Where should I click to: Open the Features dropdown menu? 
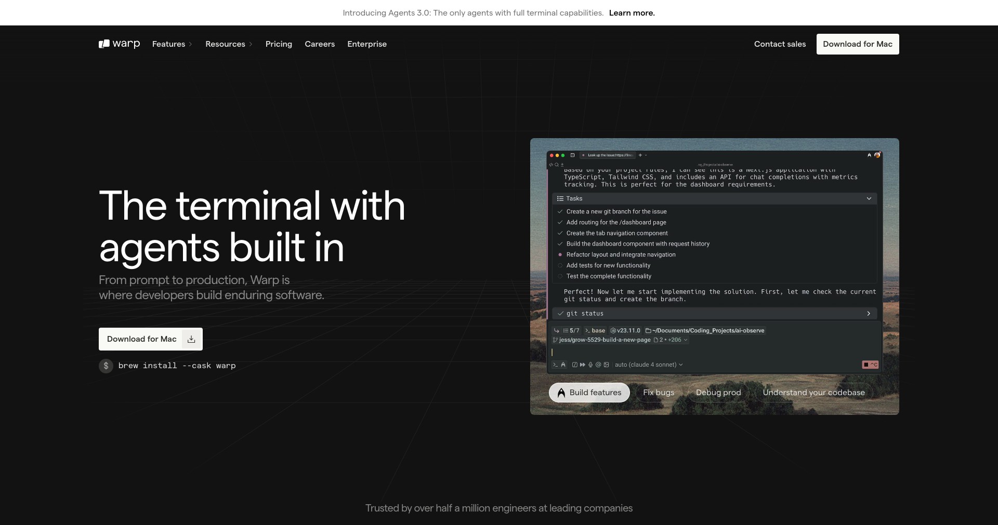click(172, 44)
